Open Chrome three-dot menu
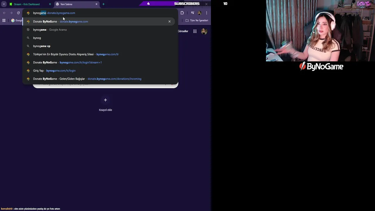 tap(207, 13)
